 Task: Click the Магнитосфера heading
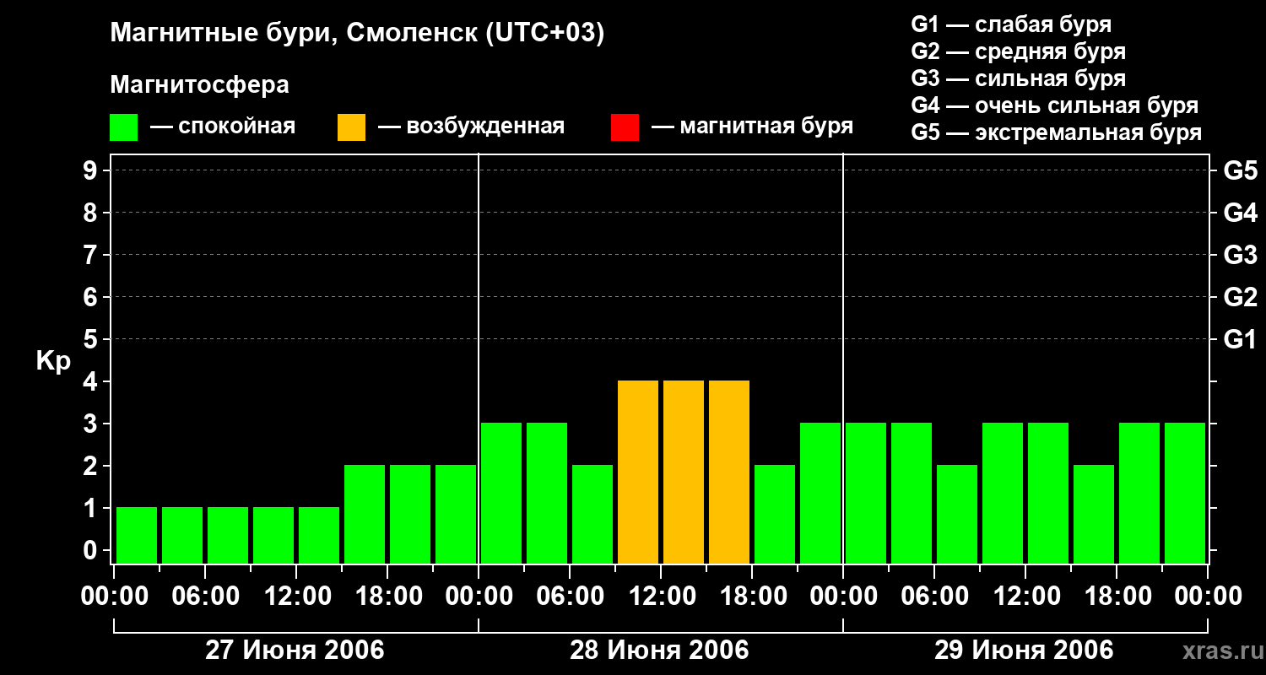199,85
